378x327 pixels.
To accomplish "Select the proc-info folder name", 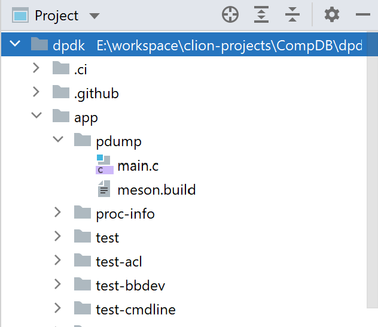I will point(125,214).
